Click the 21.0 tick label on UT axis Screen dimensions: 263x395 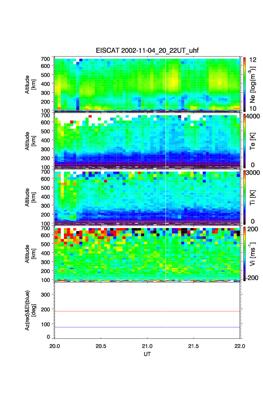tap(147, 346)
